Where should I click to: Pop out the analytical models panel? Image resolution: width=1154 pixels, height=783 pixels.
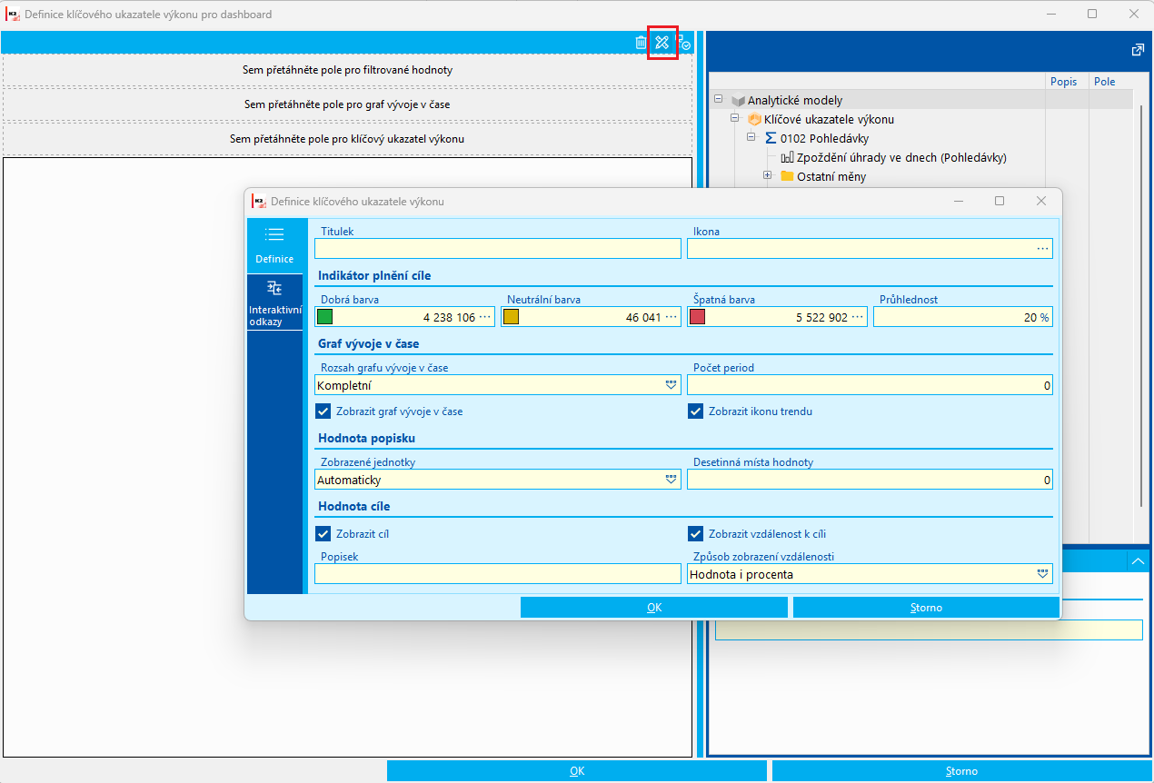pyautogui.click(x=1138, y=50)
